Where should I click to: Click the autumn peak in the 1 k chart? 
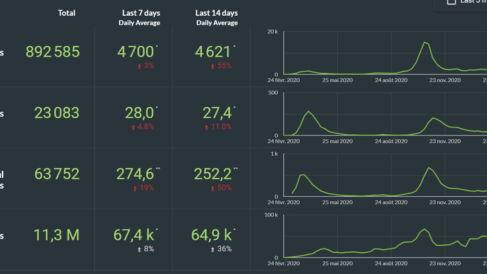click(x=429, y=168)
